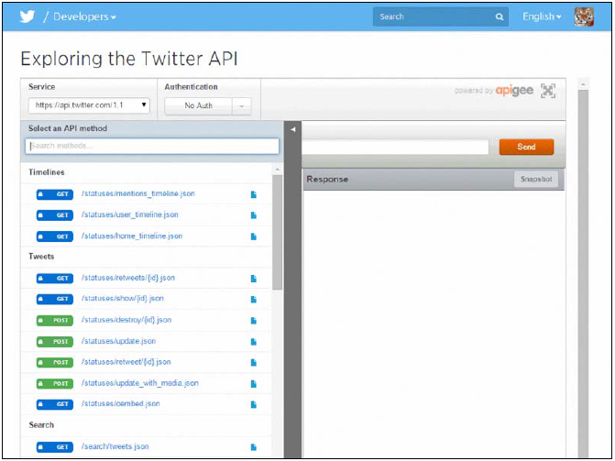Click doc icon for destroy/{id}.json
Screen dimensions: 615x461
click(254, 321)
